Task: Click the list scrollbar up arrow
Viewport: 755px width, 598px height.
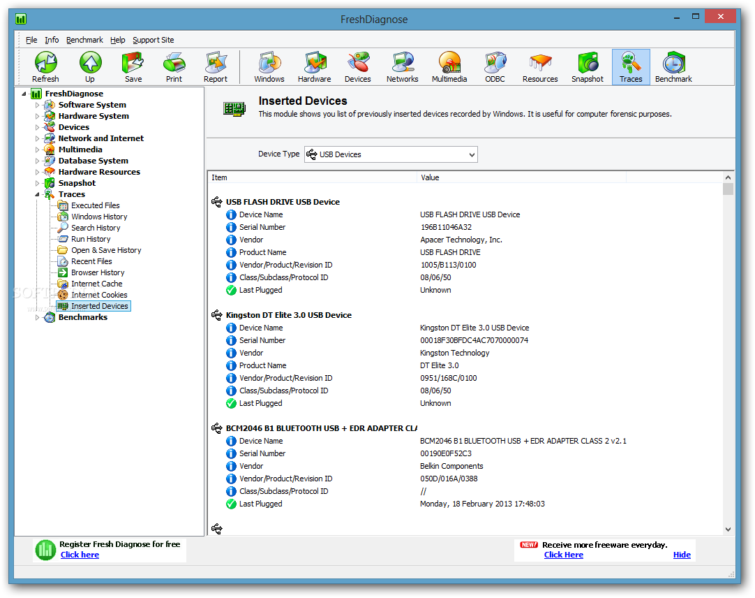Action: pos(728,177)
